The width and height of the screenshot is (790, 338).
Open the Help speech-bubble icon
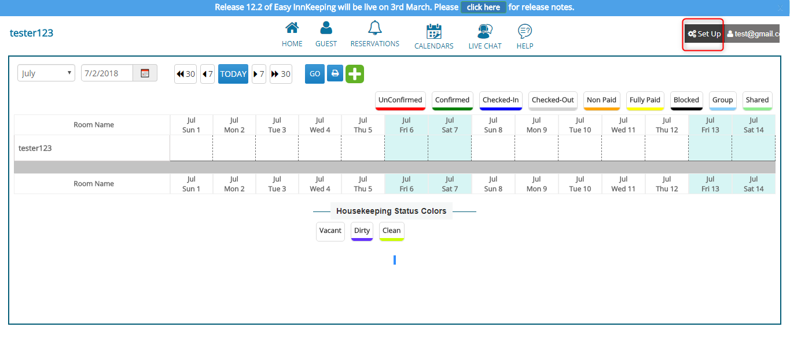[524, 31]
